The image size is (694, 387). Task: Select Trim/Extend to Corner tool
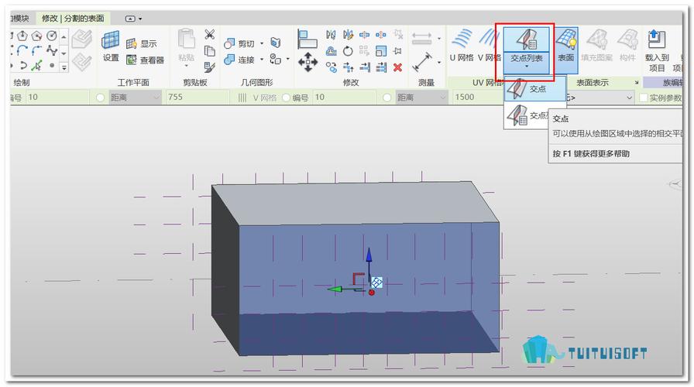[349, 67]
